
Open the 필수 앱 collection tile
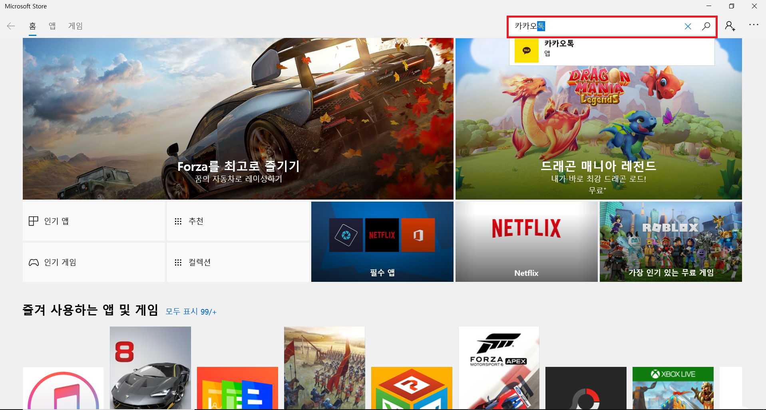(382, 242)
